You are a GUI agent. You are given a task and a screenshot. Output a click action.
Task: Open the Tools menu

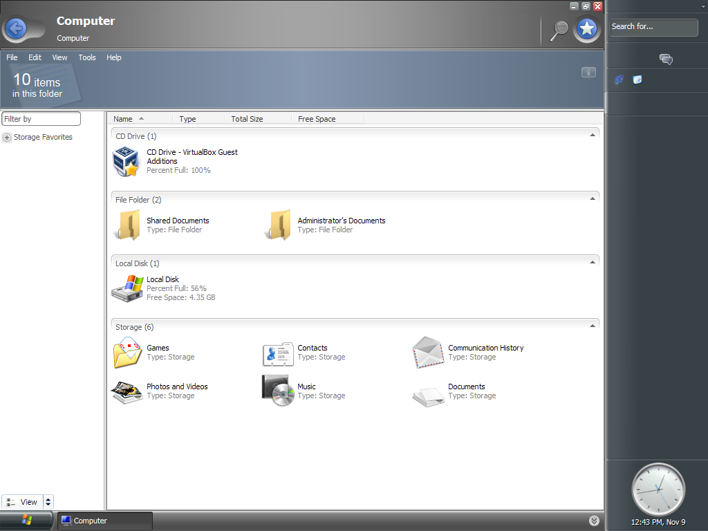[87, 57]
